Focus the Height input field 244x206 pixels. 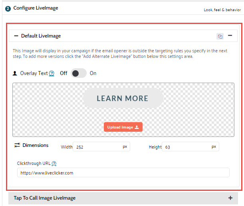190,147
